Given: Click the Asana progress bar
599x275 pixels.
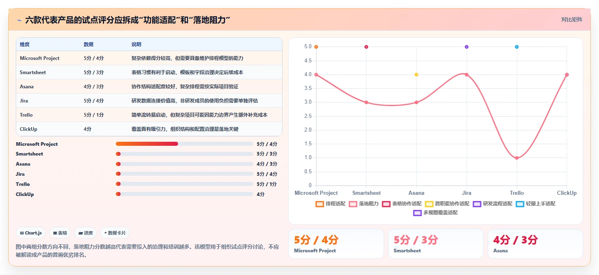Looking at the screenshot, I should click(185, 164).
